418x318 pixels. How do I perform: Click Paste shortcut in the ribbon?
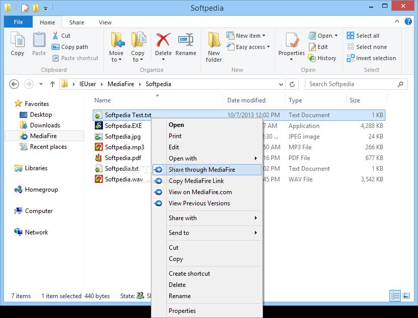coord(75,58)
